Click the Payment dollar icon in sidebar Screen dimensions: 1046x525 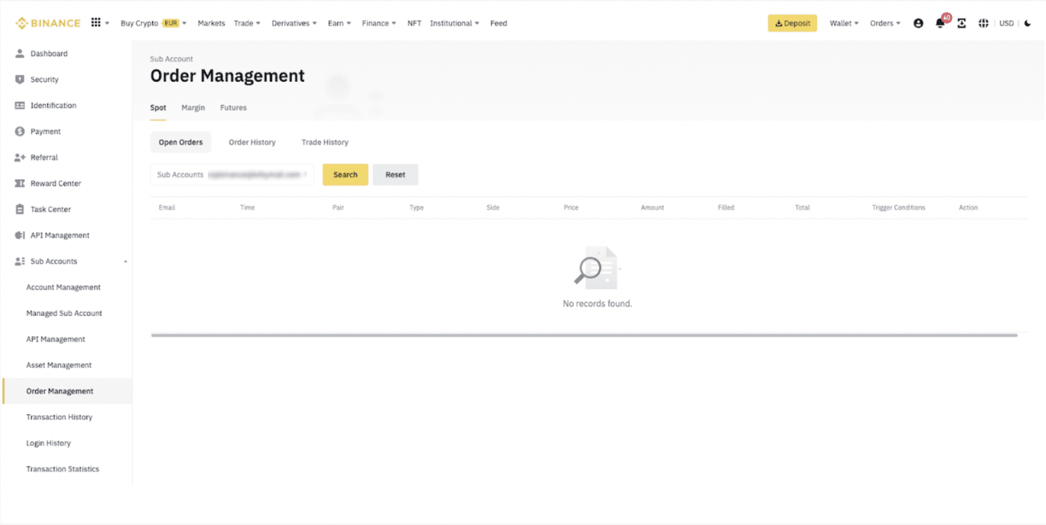[20, 132]
